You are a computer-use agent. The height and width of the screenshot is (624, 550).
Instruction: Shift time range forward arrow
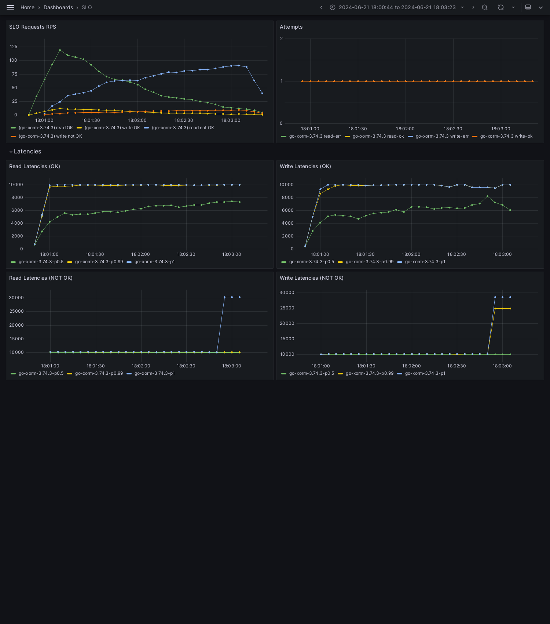point(473,7)
